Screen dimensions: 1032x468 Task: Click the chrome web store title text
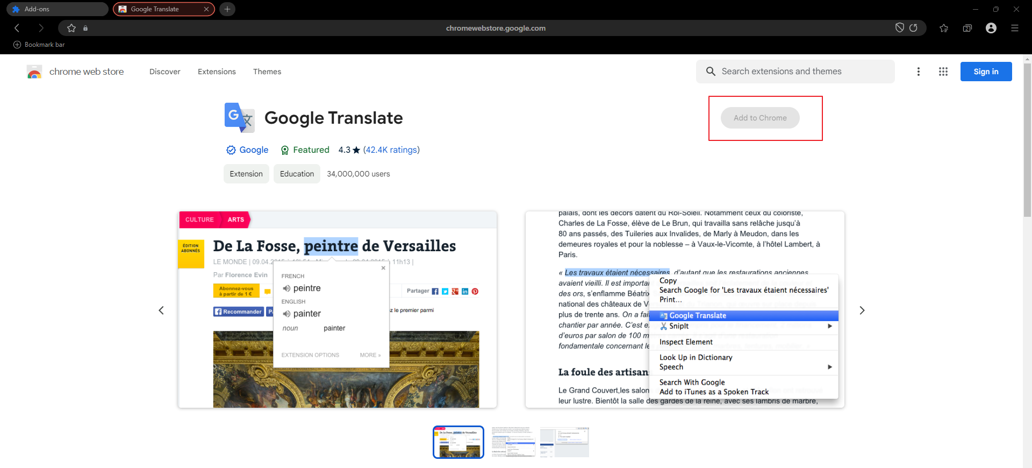point(87,72)
